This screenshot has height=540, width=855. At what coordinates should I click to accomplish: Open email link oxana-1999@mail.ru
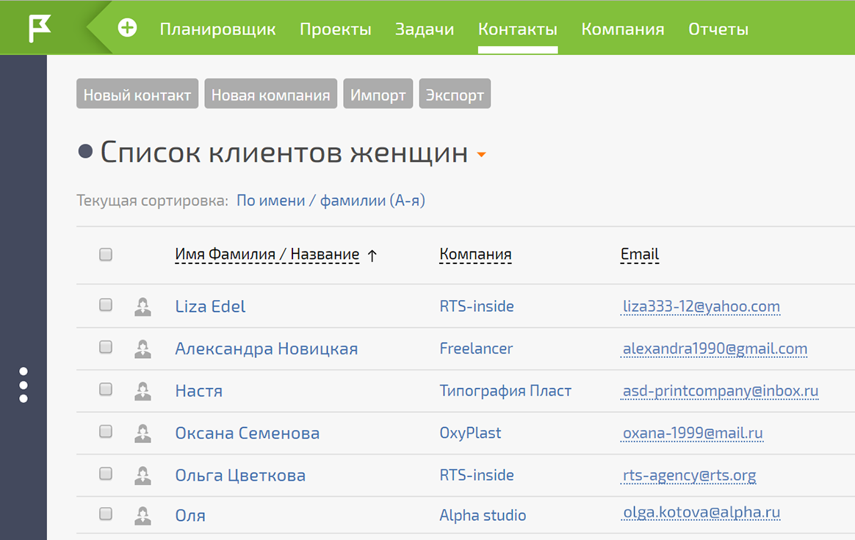[x=693, y=434]
